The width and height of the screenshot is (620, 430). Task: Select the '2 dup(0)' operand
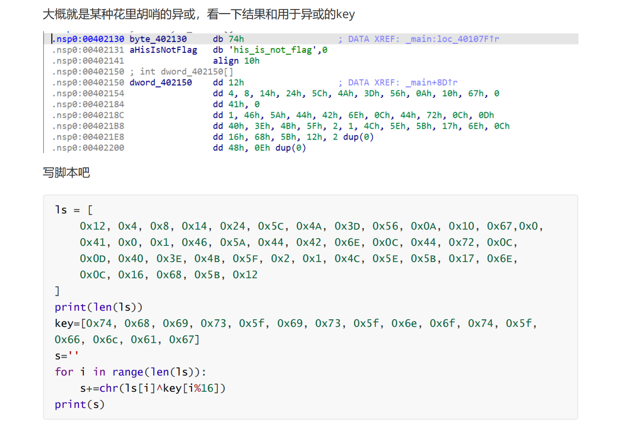[x=354, y=137]
